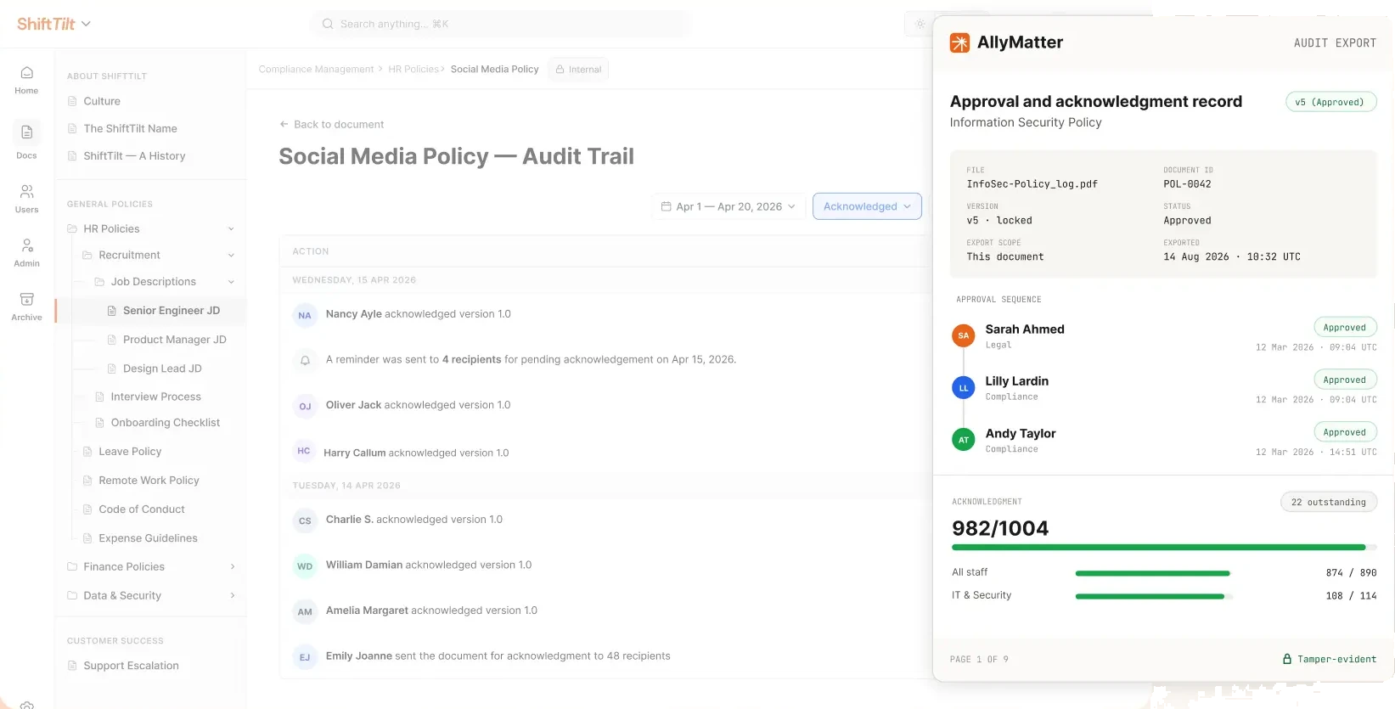Viewport: 1395px width, 709px height.
Task: Click Amelia Margaret AM avatar
Action: click(305, 611)
